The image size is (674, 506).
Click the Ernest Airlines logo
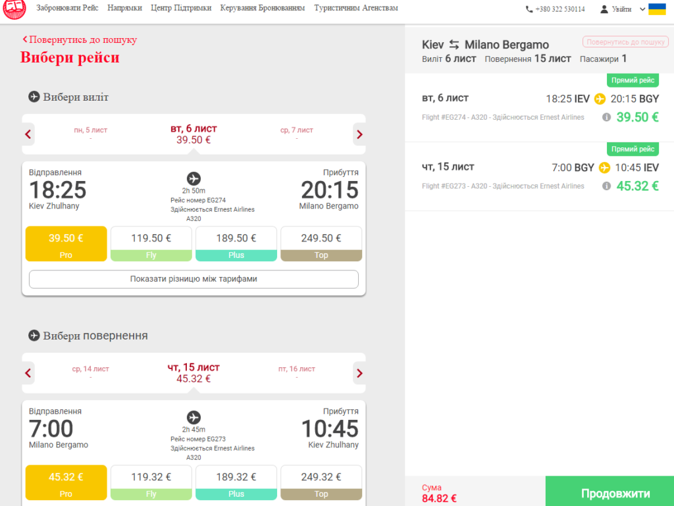pyautogui.click(x=14, y=9)
